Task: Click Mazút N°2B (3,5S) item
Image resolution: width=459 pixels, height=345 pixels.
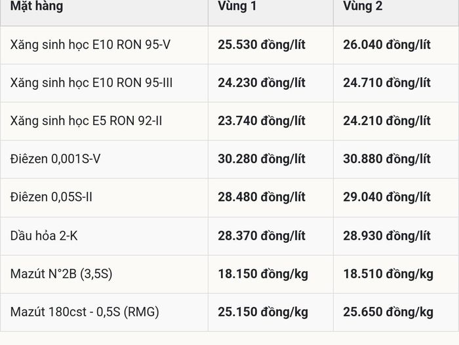Action: (x=61, y=274)
